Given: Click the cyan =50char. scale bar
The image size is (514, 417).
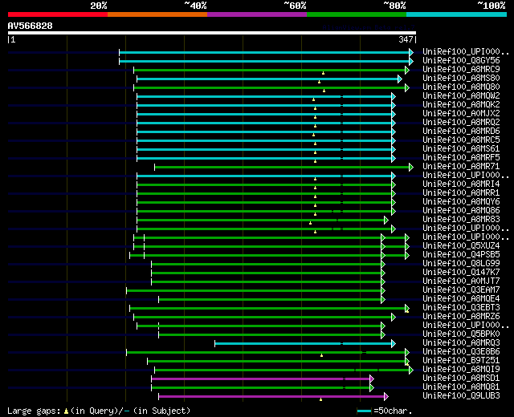Looking at the screenshot, I should click(x=364, y=411).
